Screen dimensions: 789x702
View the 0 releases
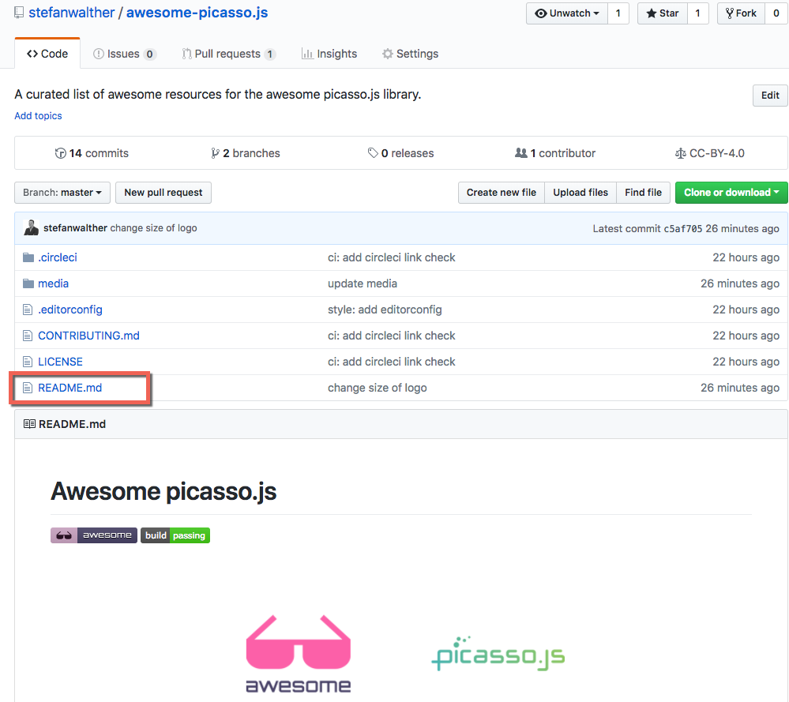tap(400, 153)
